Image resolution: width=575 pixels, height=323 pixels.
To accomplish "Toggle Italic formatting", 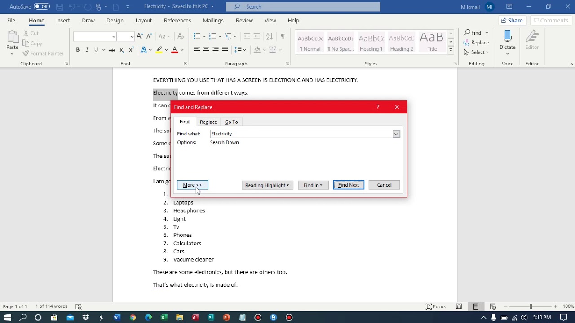I will [87, 50].
